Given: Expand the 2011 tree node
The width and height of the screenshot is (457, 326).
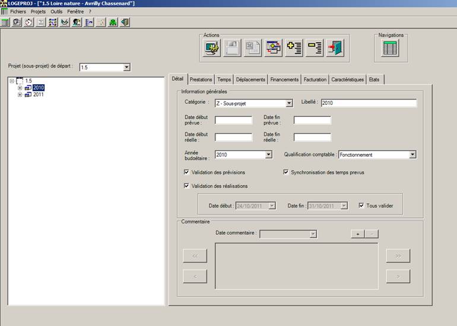Looking at the screenshot, I should click(20, 95).
